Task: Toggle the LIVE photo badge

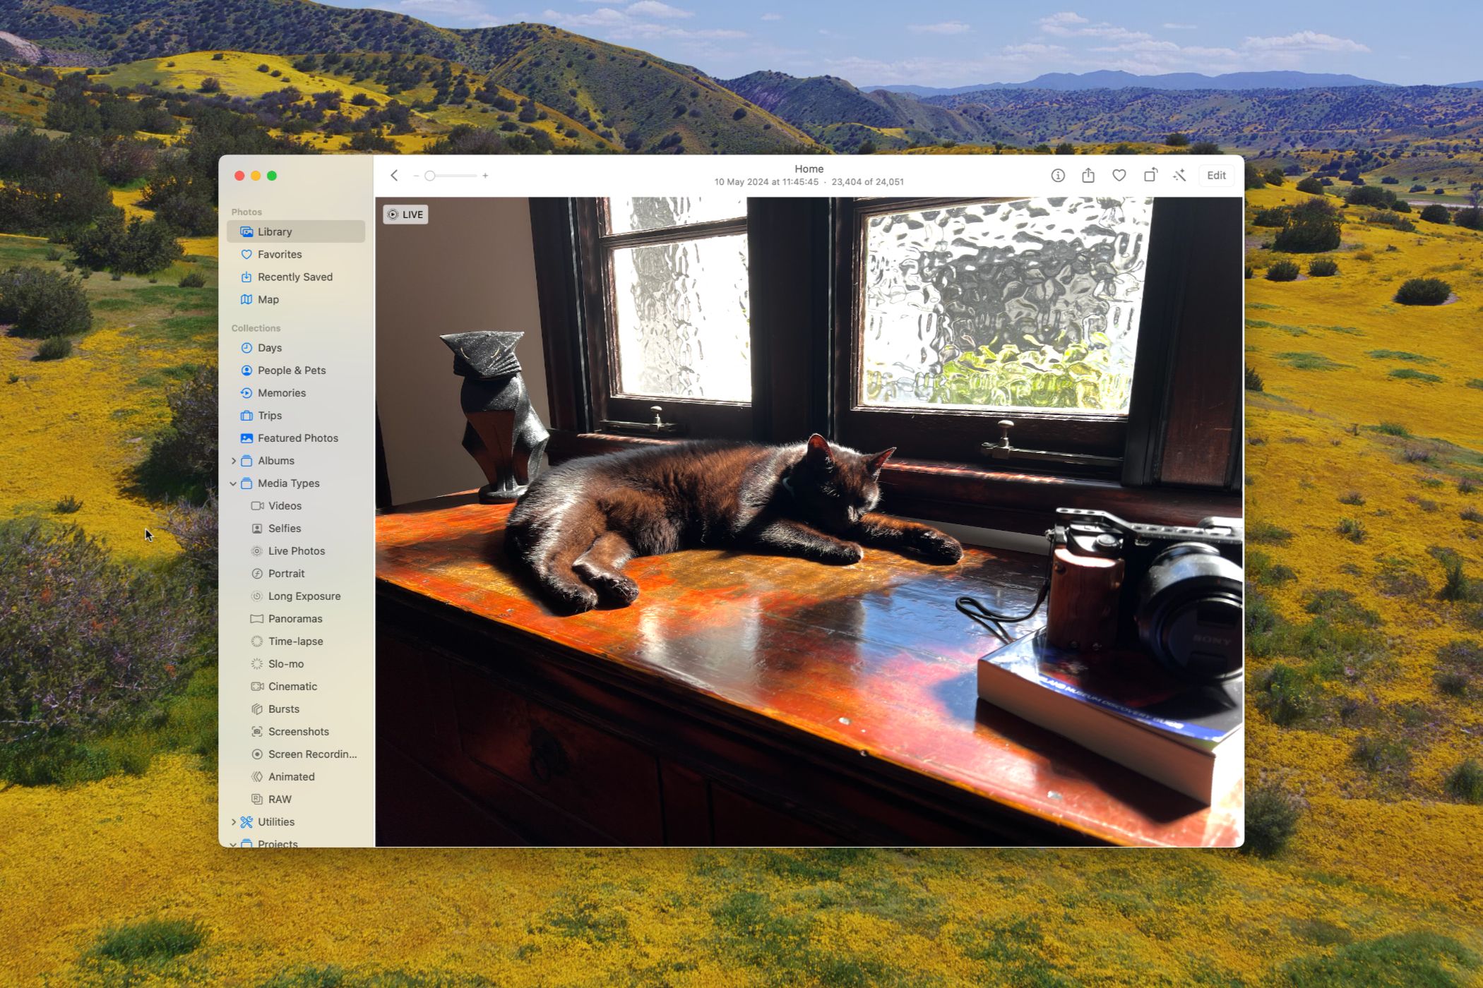Action: (405, 215)
